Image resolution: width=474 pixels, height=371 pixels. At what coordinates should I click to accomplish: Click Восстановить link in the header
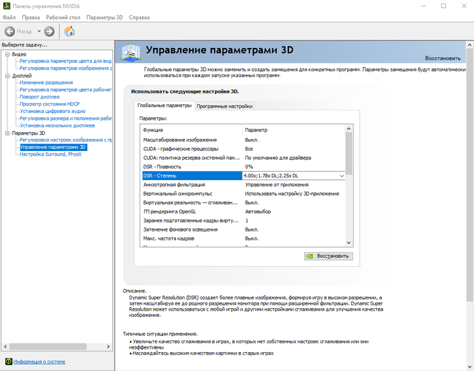click(x=443, y=58)
